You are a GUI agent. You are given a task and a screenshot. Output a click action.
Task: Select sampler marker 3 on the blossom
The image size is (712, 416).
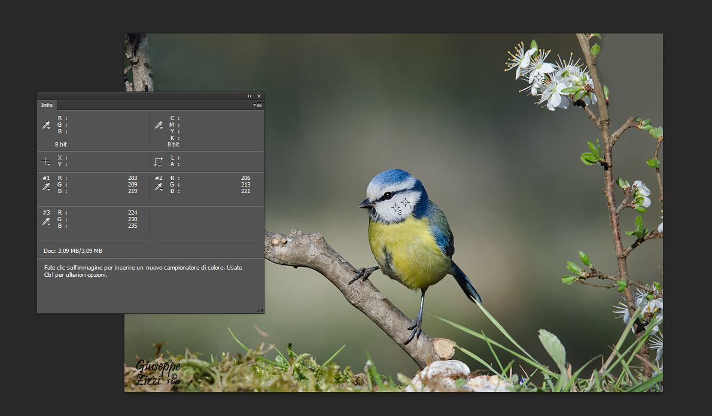538,77
